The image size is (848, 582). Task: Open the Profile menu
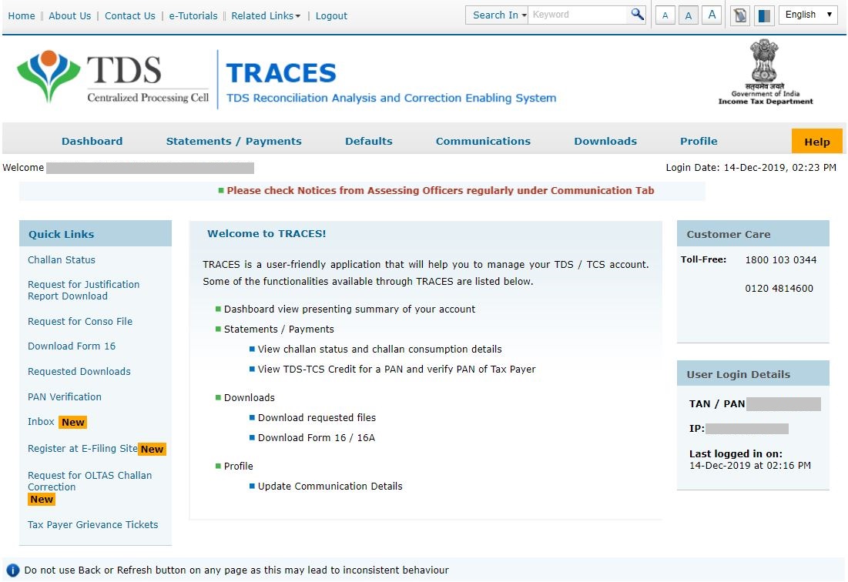pyautogui.click(x=699, y=141)
